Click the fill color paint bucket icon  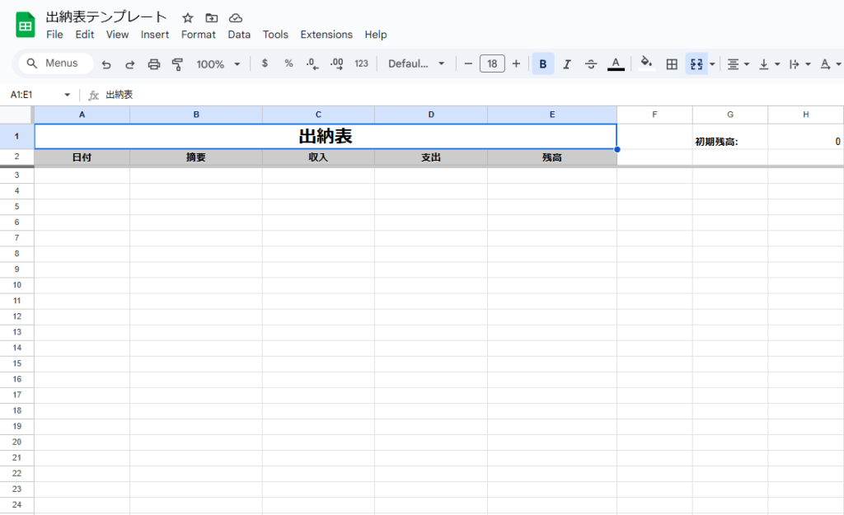[x=646, y=63]
